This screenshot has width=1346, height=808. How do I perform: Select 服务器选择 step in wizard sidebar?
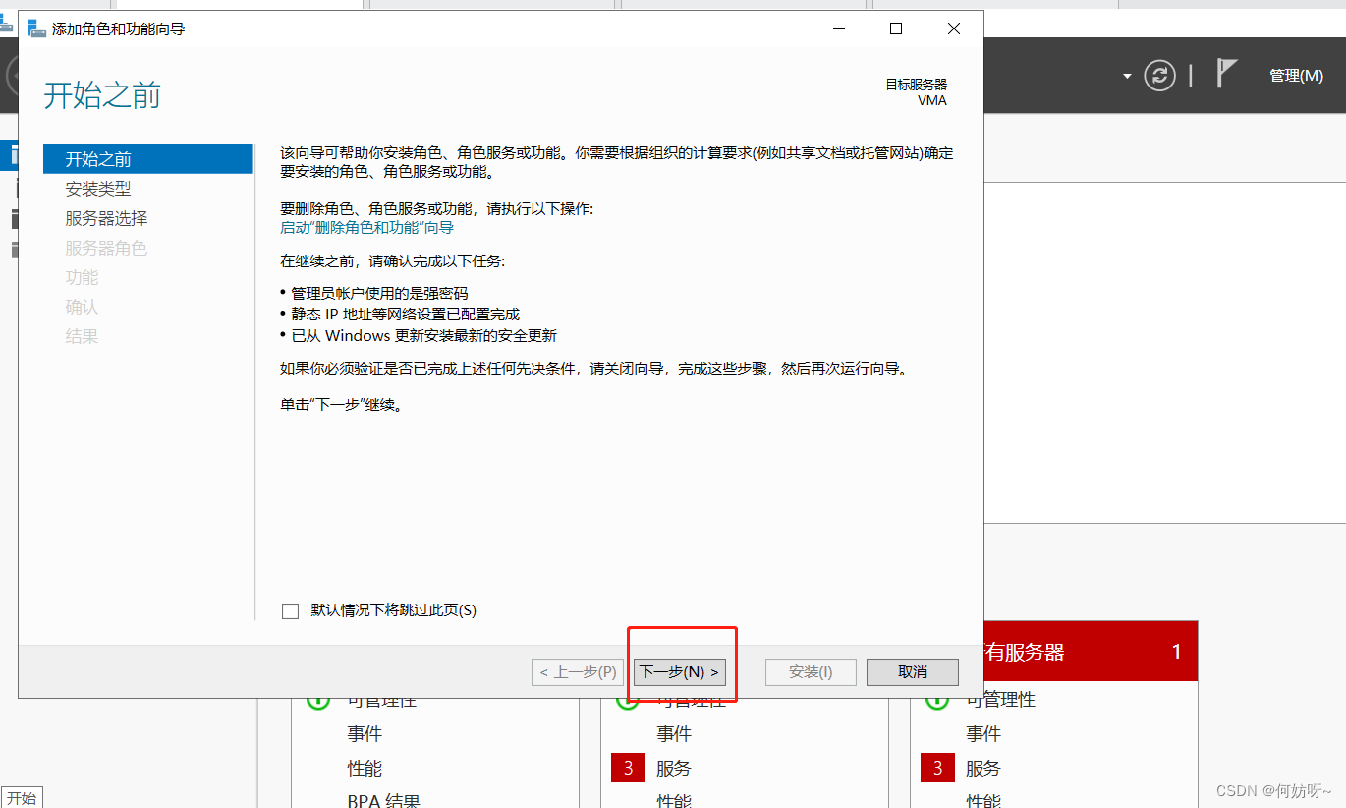pyautogui.click(x=106, y=218)
